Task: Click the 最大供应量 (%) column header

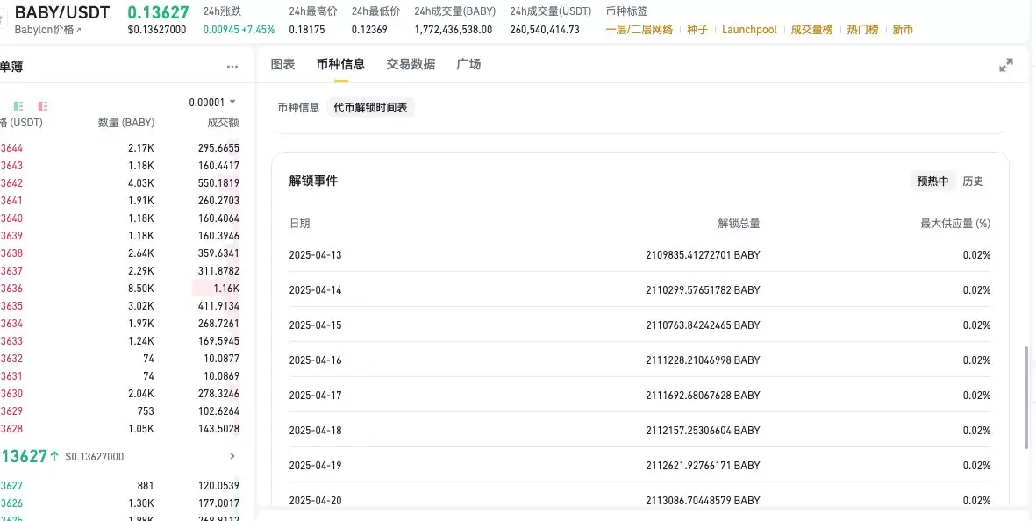Action: 955,223
